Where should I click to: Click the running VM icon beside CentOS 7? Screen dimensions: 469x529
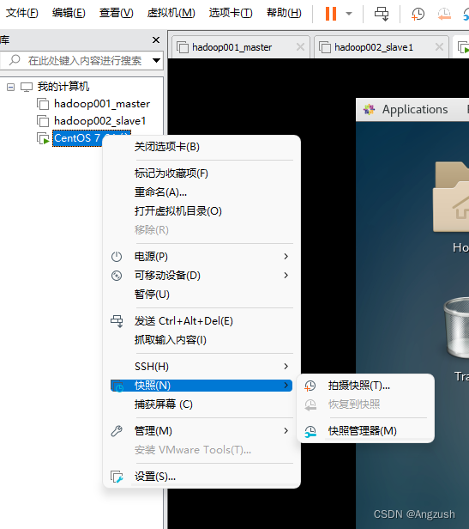(x=43, y=138)
